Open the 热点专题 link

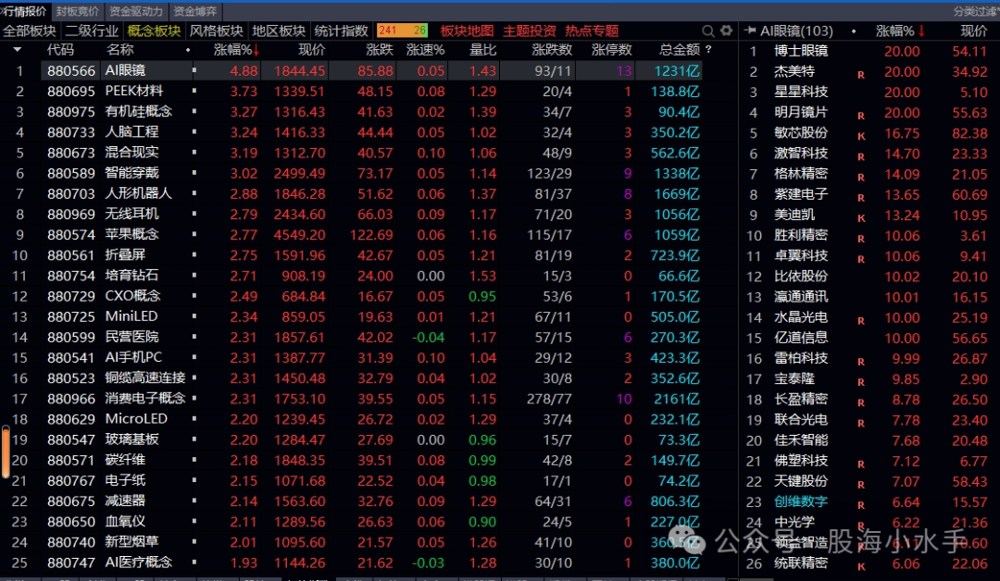point(592,31)
